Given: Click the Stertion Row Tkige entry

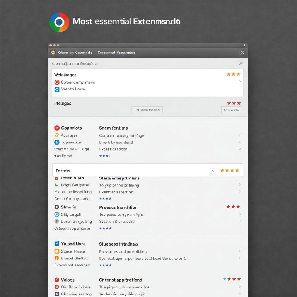Looking at the screenshot, I should coord(72,149).
